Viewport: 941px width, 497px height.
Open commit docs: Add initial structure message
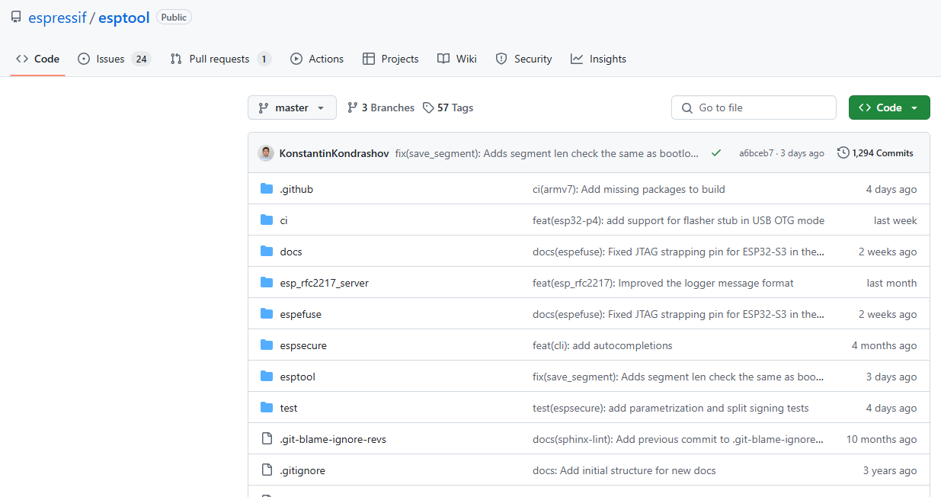624,470
